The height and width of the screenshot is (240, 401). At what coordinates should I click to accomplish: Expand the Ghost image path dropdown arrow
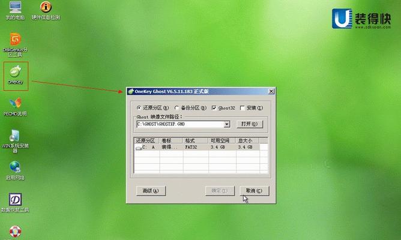(227, 124)
